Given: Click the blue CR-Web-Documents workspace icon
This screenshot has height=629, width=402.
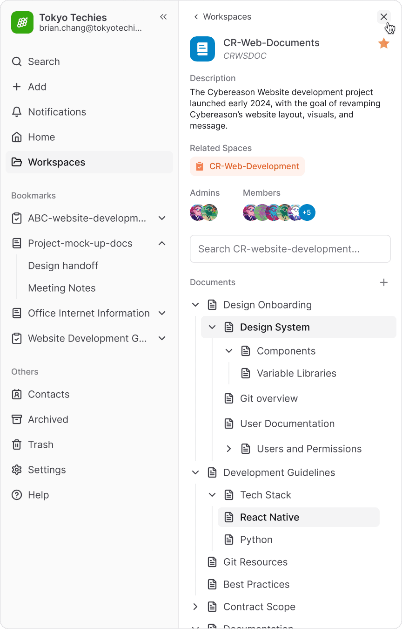Looking at the screenshot, I should coord(202,49).
